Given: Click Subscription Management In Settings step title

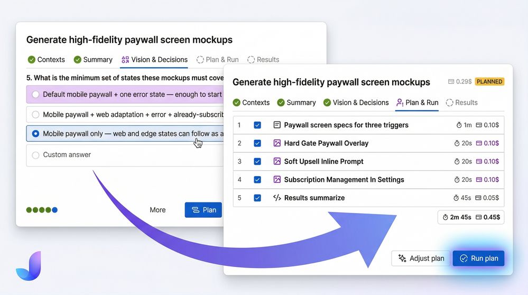Looking at the screenshot, I should pyautogui.click(x=344, y=180).
